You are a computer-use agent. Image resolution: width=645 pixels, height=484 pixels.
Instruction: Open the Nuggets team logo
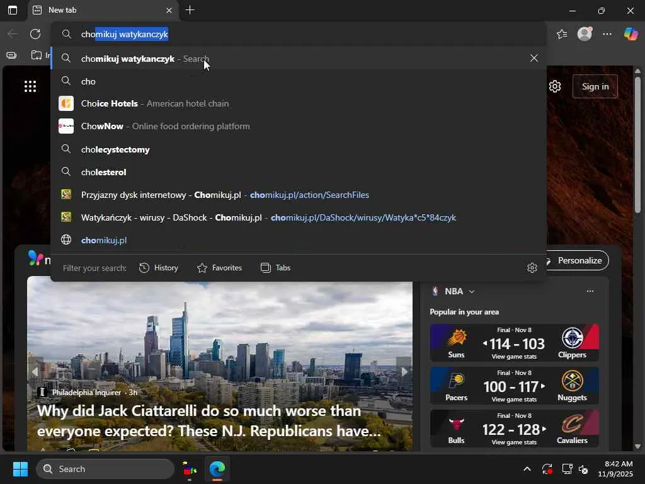[x=572, y=381]
